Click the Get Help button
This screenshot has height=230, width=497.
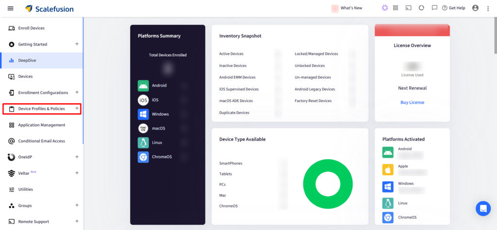[454, 8]
